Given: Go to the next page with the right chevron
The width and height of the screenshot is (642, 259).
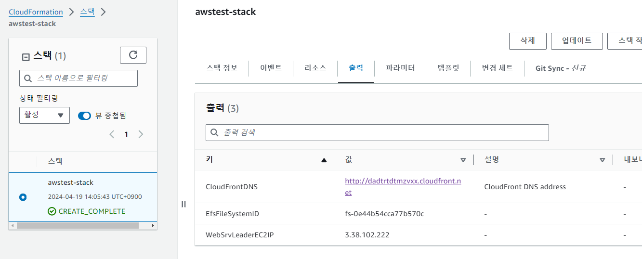Looking at the screenshot, I should tap(141, 134).
